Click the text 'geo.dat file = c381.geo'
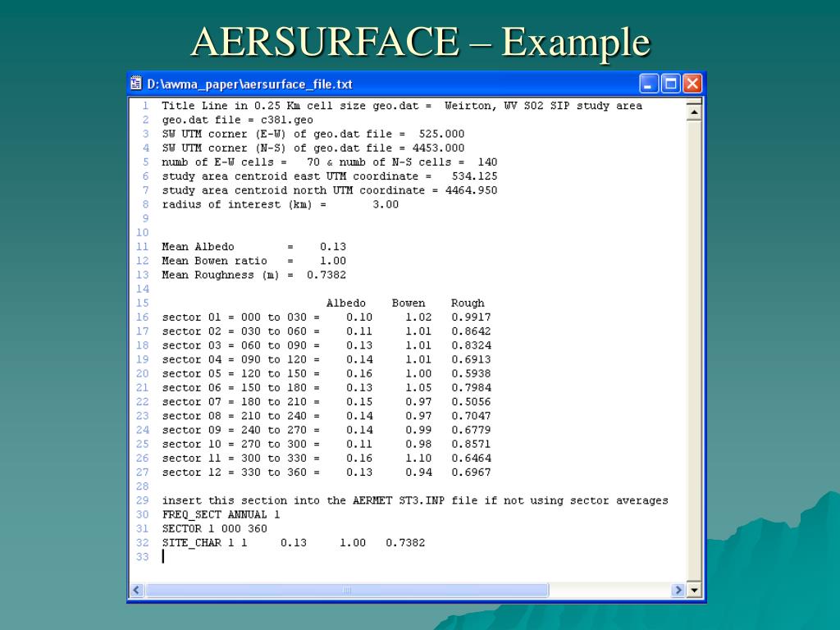The width and height of the screenshot is (840, 630). tap(237, 120)
